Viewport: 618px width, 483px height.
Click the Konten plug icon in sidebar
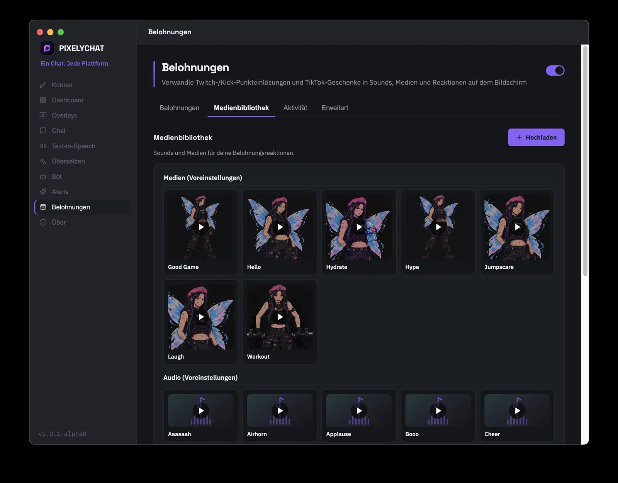click(x=43, y=85)
